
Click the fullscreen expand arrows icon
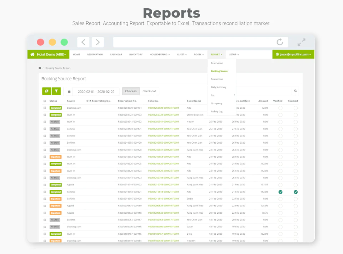coord(302,42)
